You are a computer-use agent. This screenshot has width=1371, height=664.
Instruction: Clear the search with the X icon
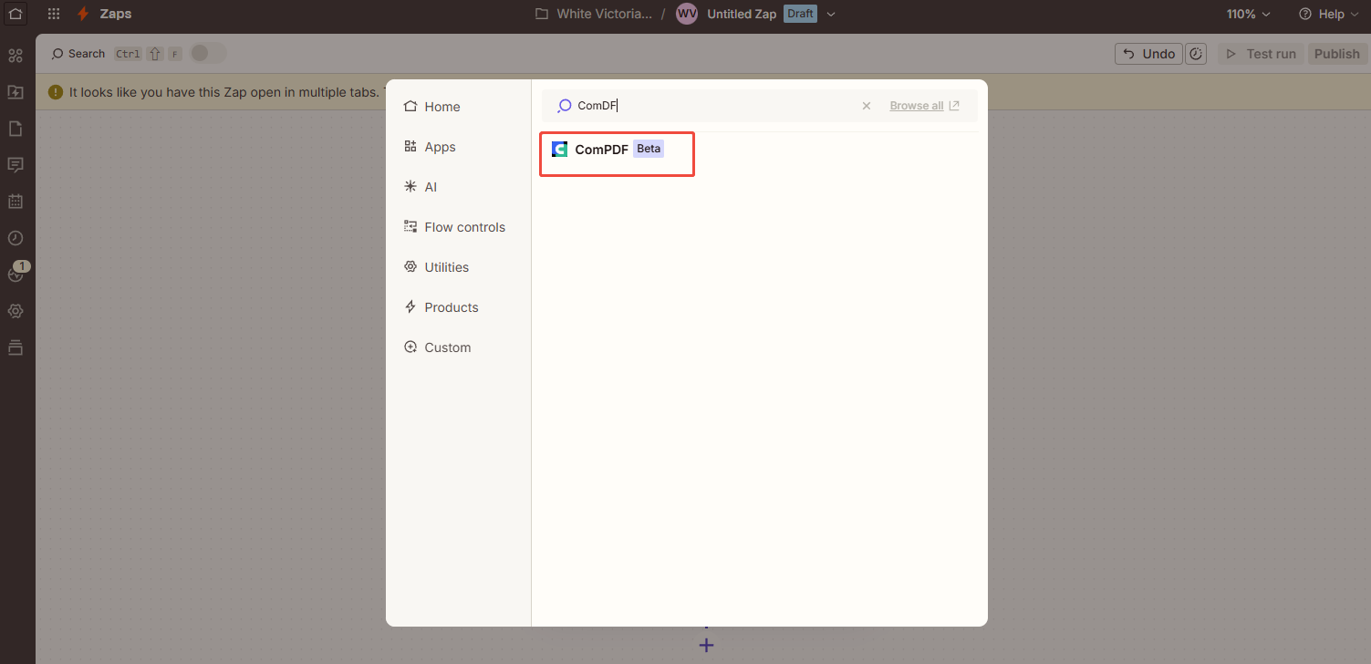click(866, 105)
